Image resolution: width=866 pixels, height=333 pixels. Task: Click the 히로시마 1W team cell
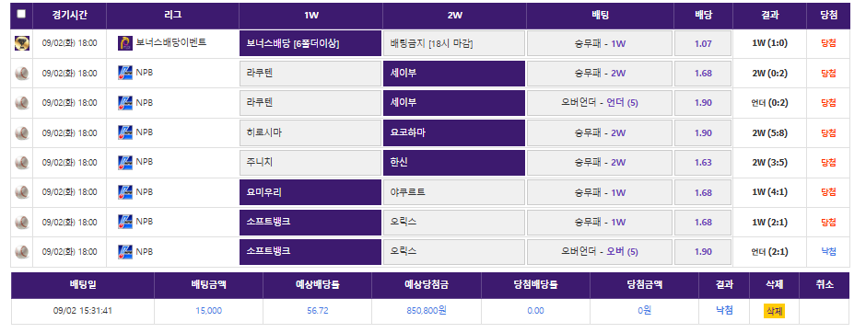[310, 132]
